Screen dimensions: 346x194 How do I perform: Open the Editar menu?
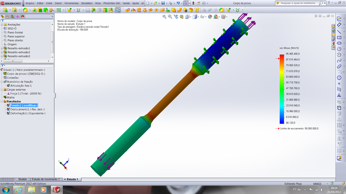coord(40,3)
